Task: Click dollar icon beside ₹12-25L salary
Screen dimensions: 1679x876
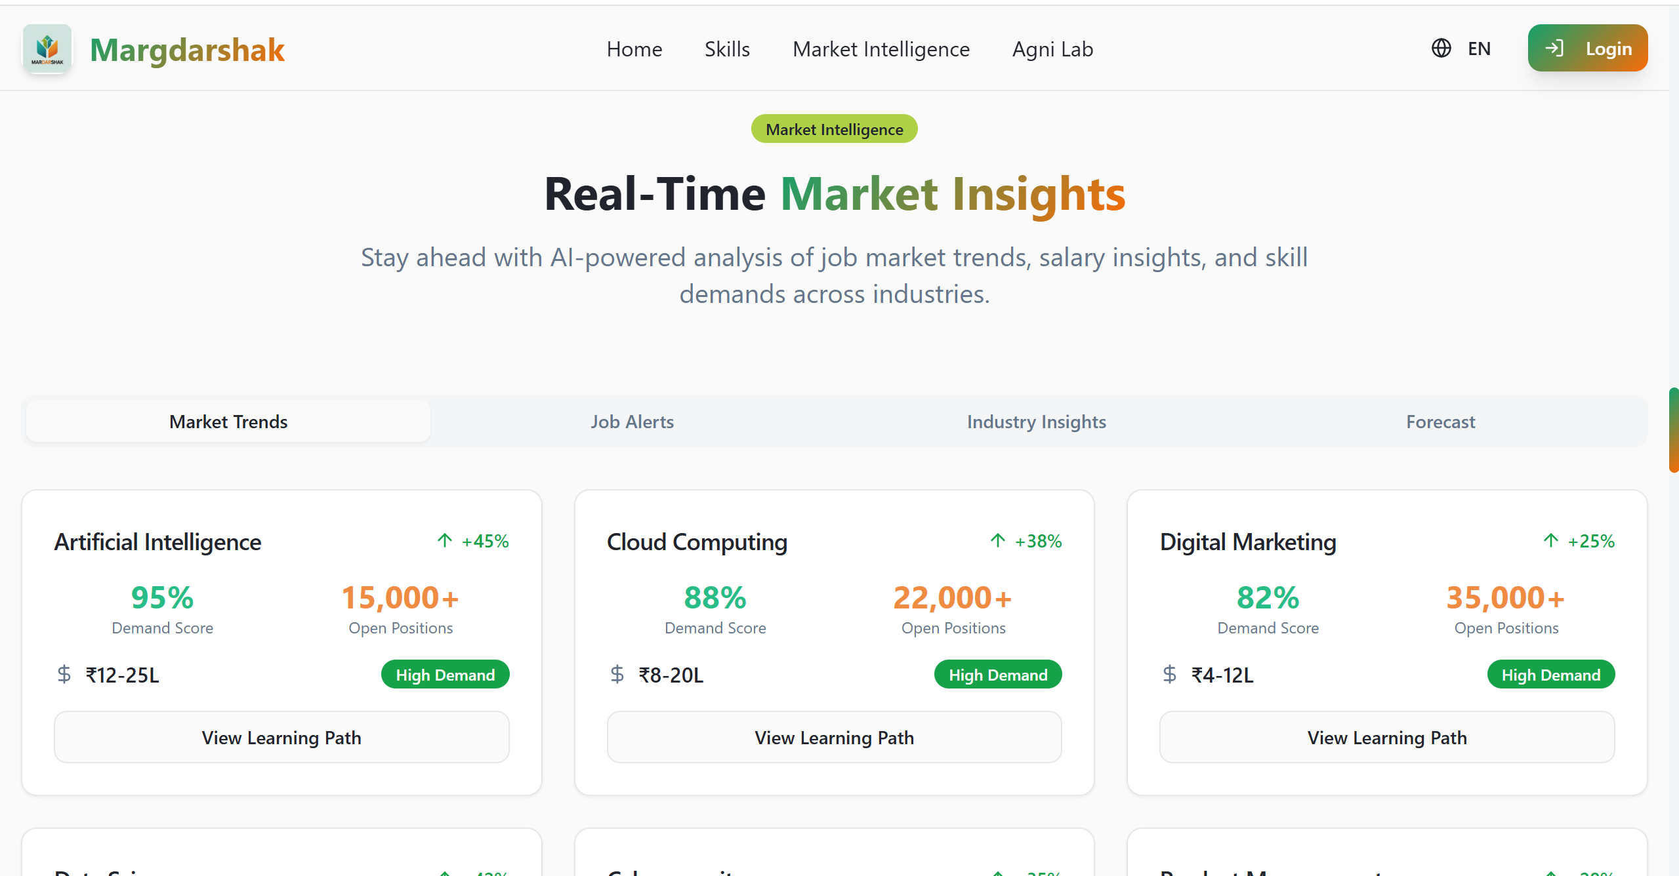Action: tap(64, 674)
